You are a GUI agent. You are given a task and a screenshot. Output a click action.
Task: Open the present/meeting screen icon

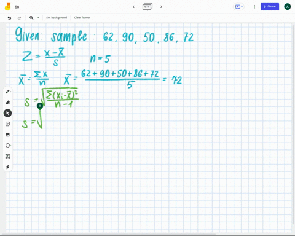237,7
